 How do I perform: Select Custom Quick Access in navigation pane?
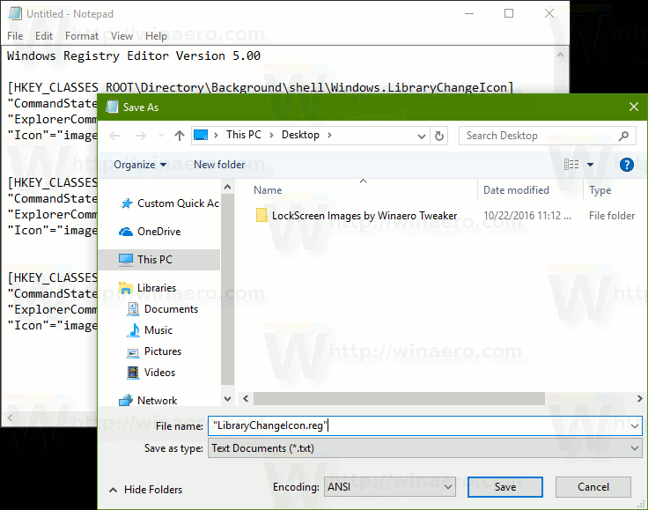click(x=170, y=203)
